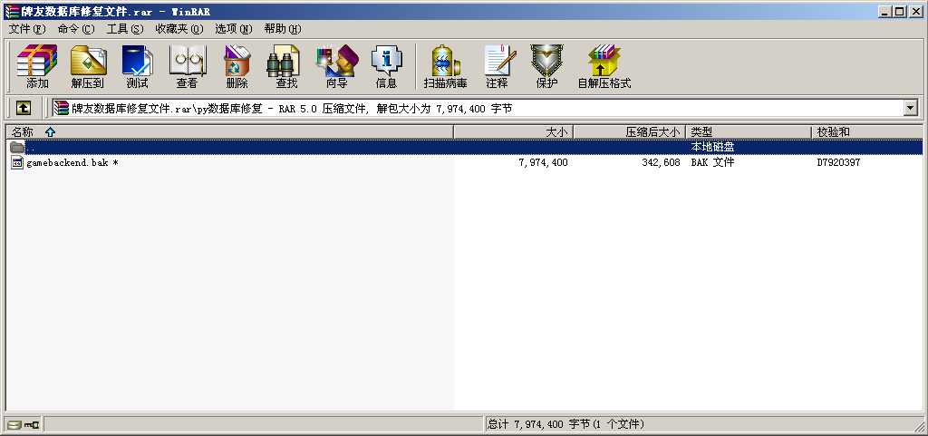This screenshot has height=436, width=928.
Task: Select the gamebackend.bak file icon
Action: pyautogui.click(x=18, y=162)
